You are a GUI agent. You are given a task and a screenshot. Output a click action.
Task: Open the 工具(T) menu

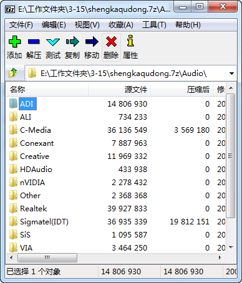[x=154, y=25]
